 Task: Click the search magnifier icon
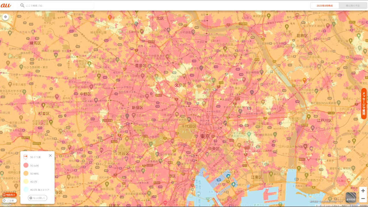coord(22,5)
